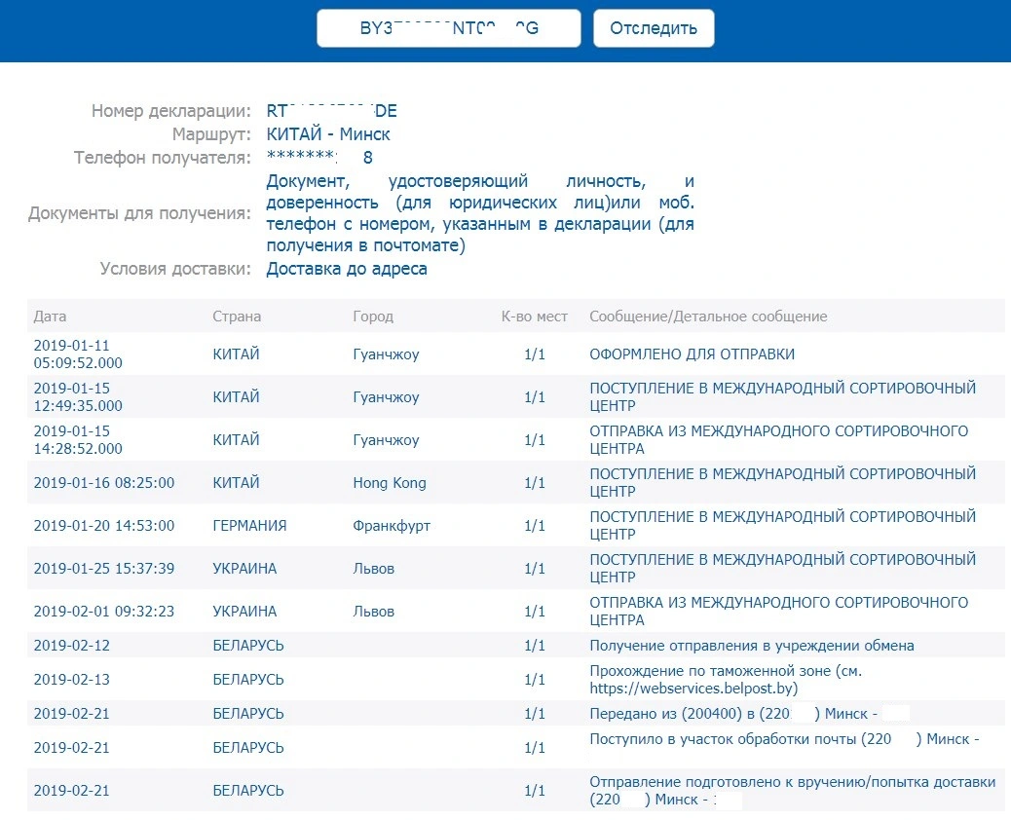Click Львов in the 2019-02-01 row
This screenshot has width=1011, height=820.
[373, 612]
